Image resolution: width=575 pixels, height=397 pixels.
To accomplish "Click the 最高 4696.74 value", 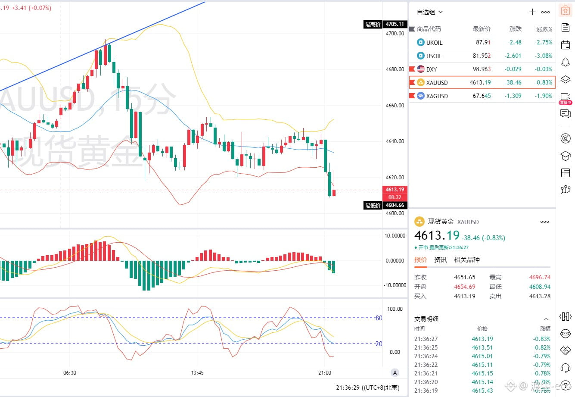I will pyautogui.click(x=540, y=277).
